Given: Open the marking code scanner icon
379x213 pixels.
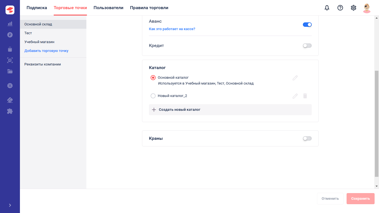Looking at the screenshot, I should click(x=10, y=60).
